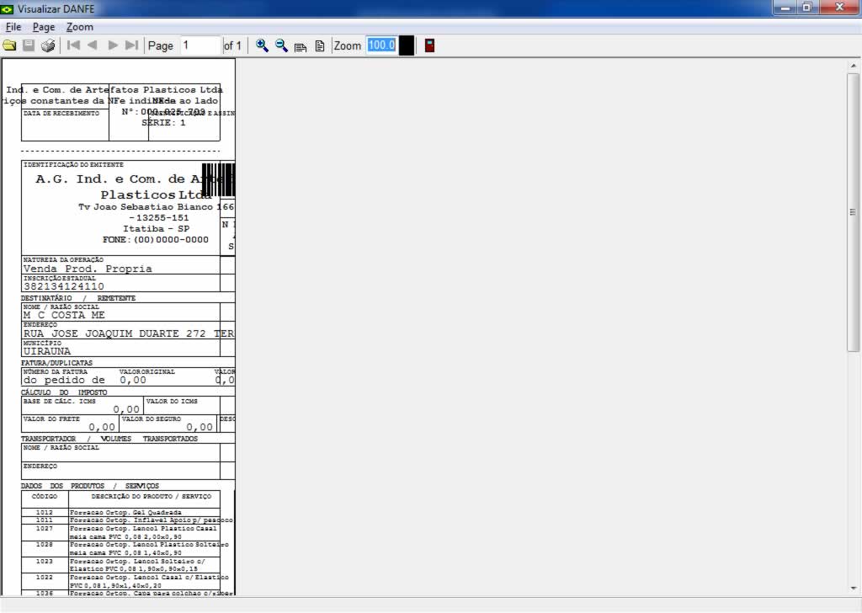Open the Zoom menu

pyautogui.click(x=80, y=27)
